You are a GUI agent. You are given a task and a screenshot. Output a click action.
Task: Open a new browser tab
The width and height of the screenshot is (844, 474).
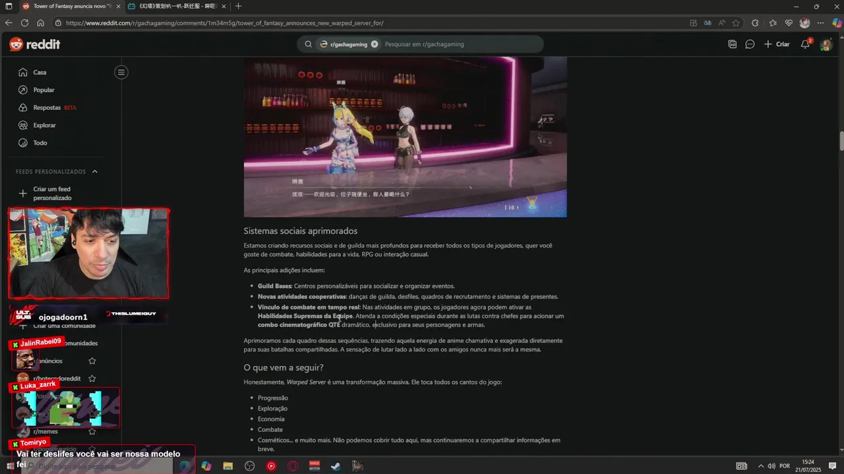point(238,6)
